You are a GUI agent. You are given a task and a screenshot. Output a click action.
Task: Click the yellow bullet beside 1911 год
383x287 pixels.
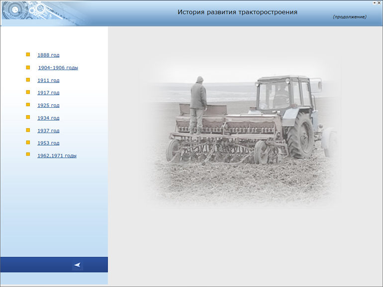point(28,79)
